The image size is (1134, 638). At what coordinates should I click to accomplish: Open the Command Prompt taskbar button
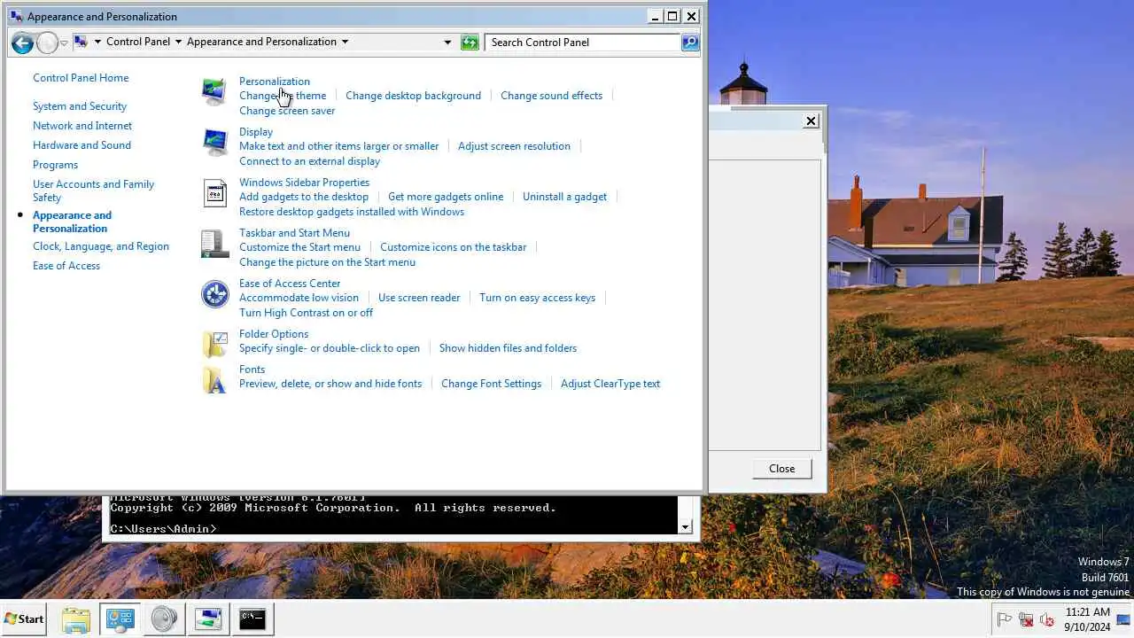pyautogui.click(x=252, y=619)
